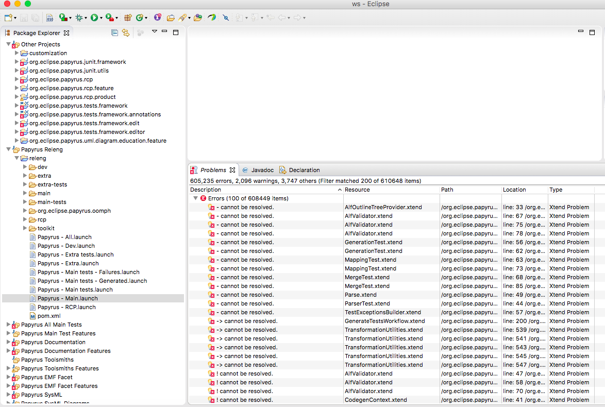Collapse the releng project node
The height and width of the screenshot is (407, 605).
pyautogui.click(x=16, y=158)
